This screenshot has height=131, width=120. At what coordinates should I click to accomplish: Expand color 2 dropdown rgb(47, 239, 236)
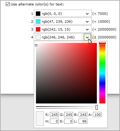87,21
